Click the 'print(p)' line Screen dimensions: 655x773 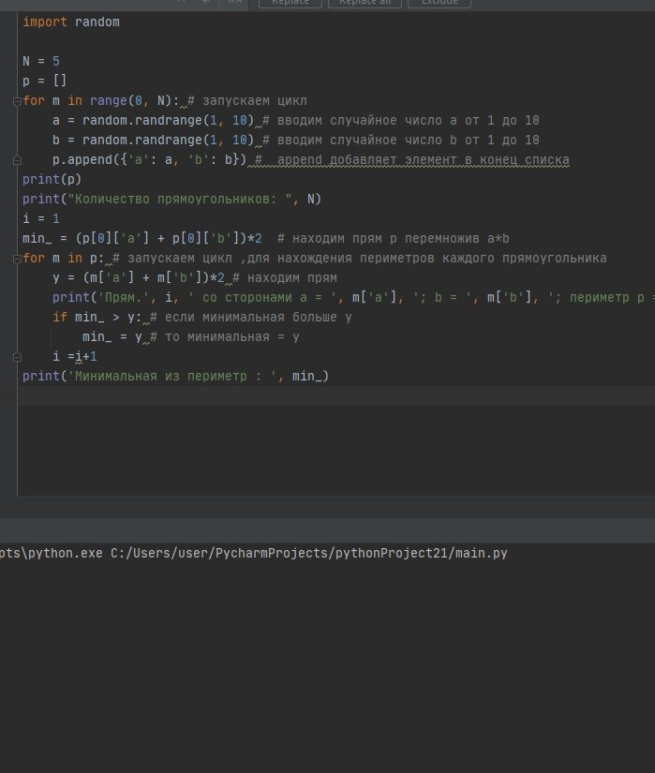[52, 180]
